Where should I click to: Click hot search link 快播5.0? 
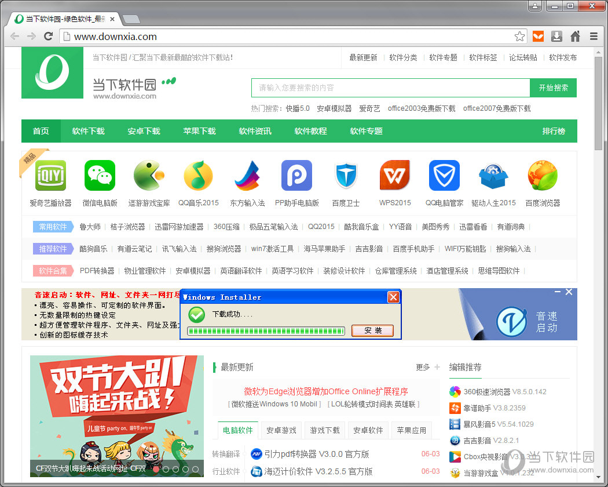click(x=298, y=108)
